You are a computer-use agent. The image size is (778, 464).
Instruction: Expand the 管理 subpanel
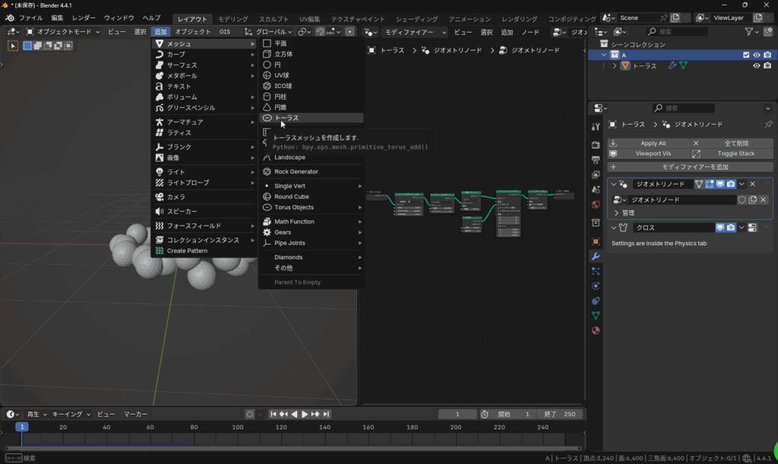pyautogui.click(x=617, y=213)
